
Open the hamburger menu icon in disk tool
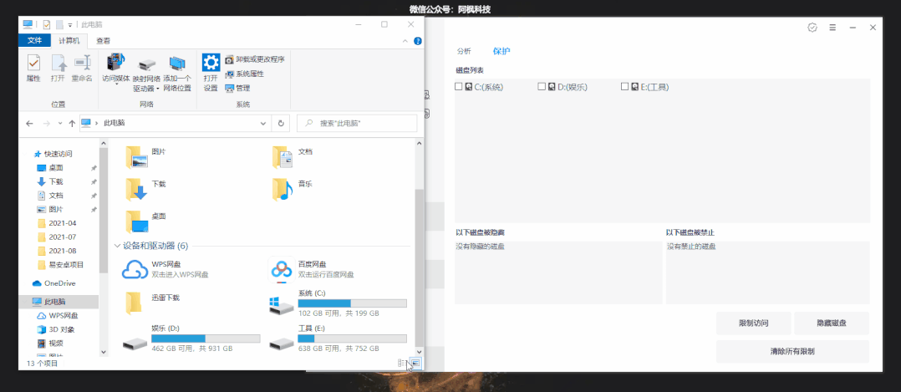pos(832,28)
